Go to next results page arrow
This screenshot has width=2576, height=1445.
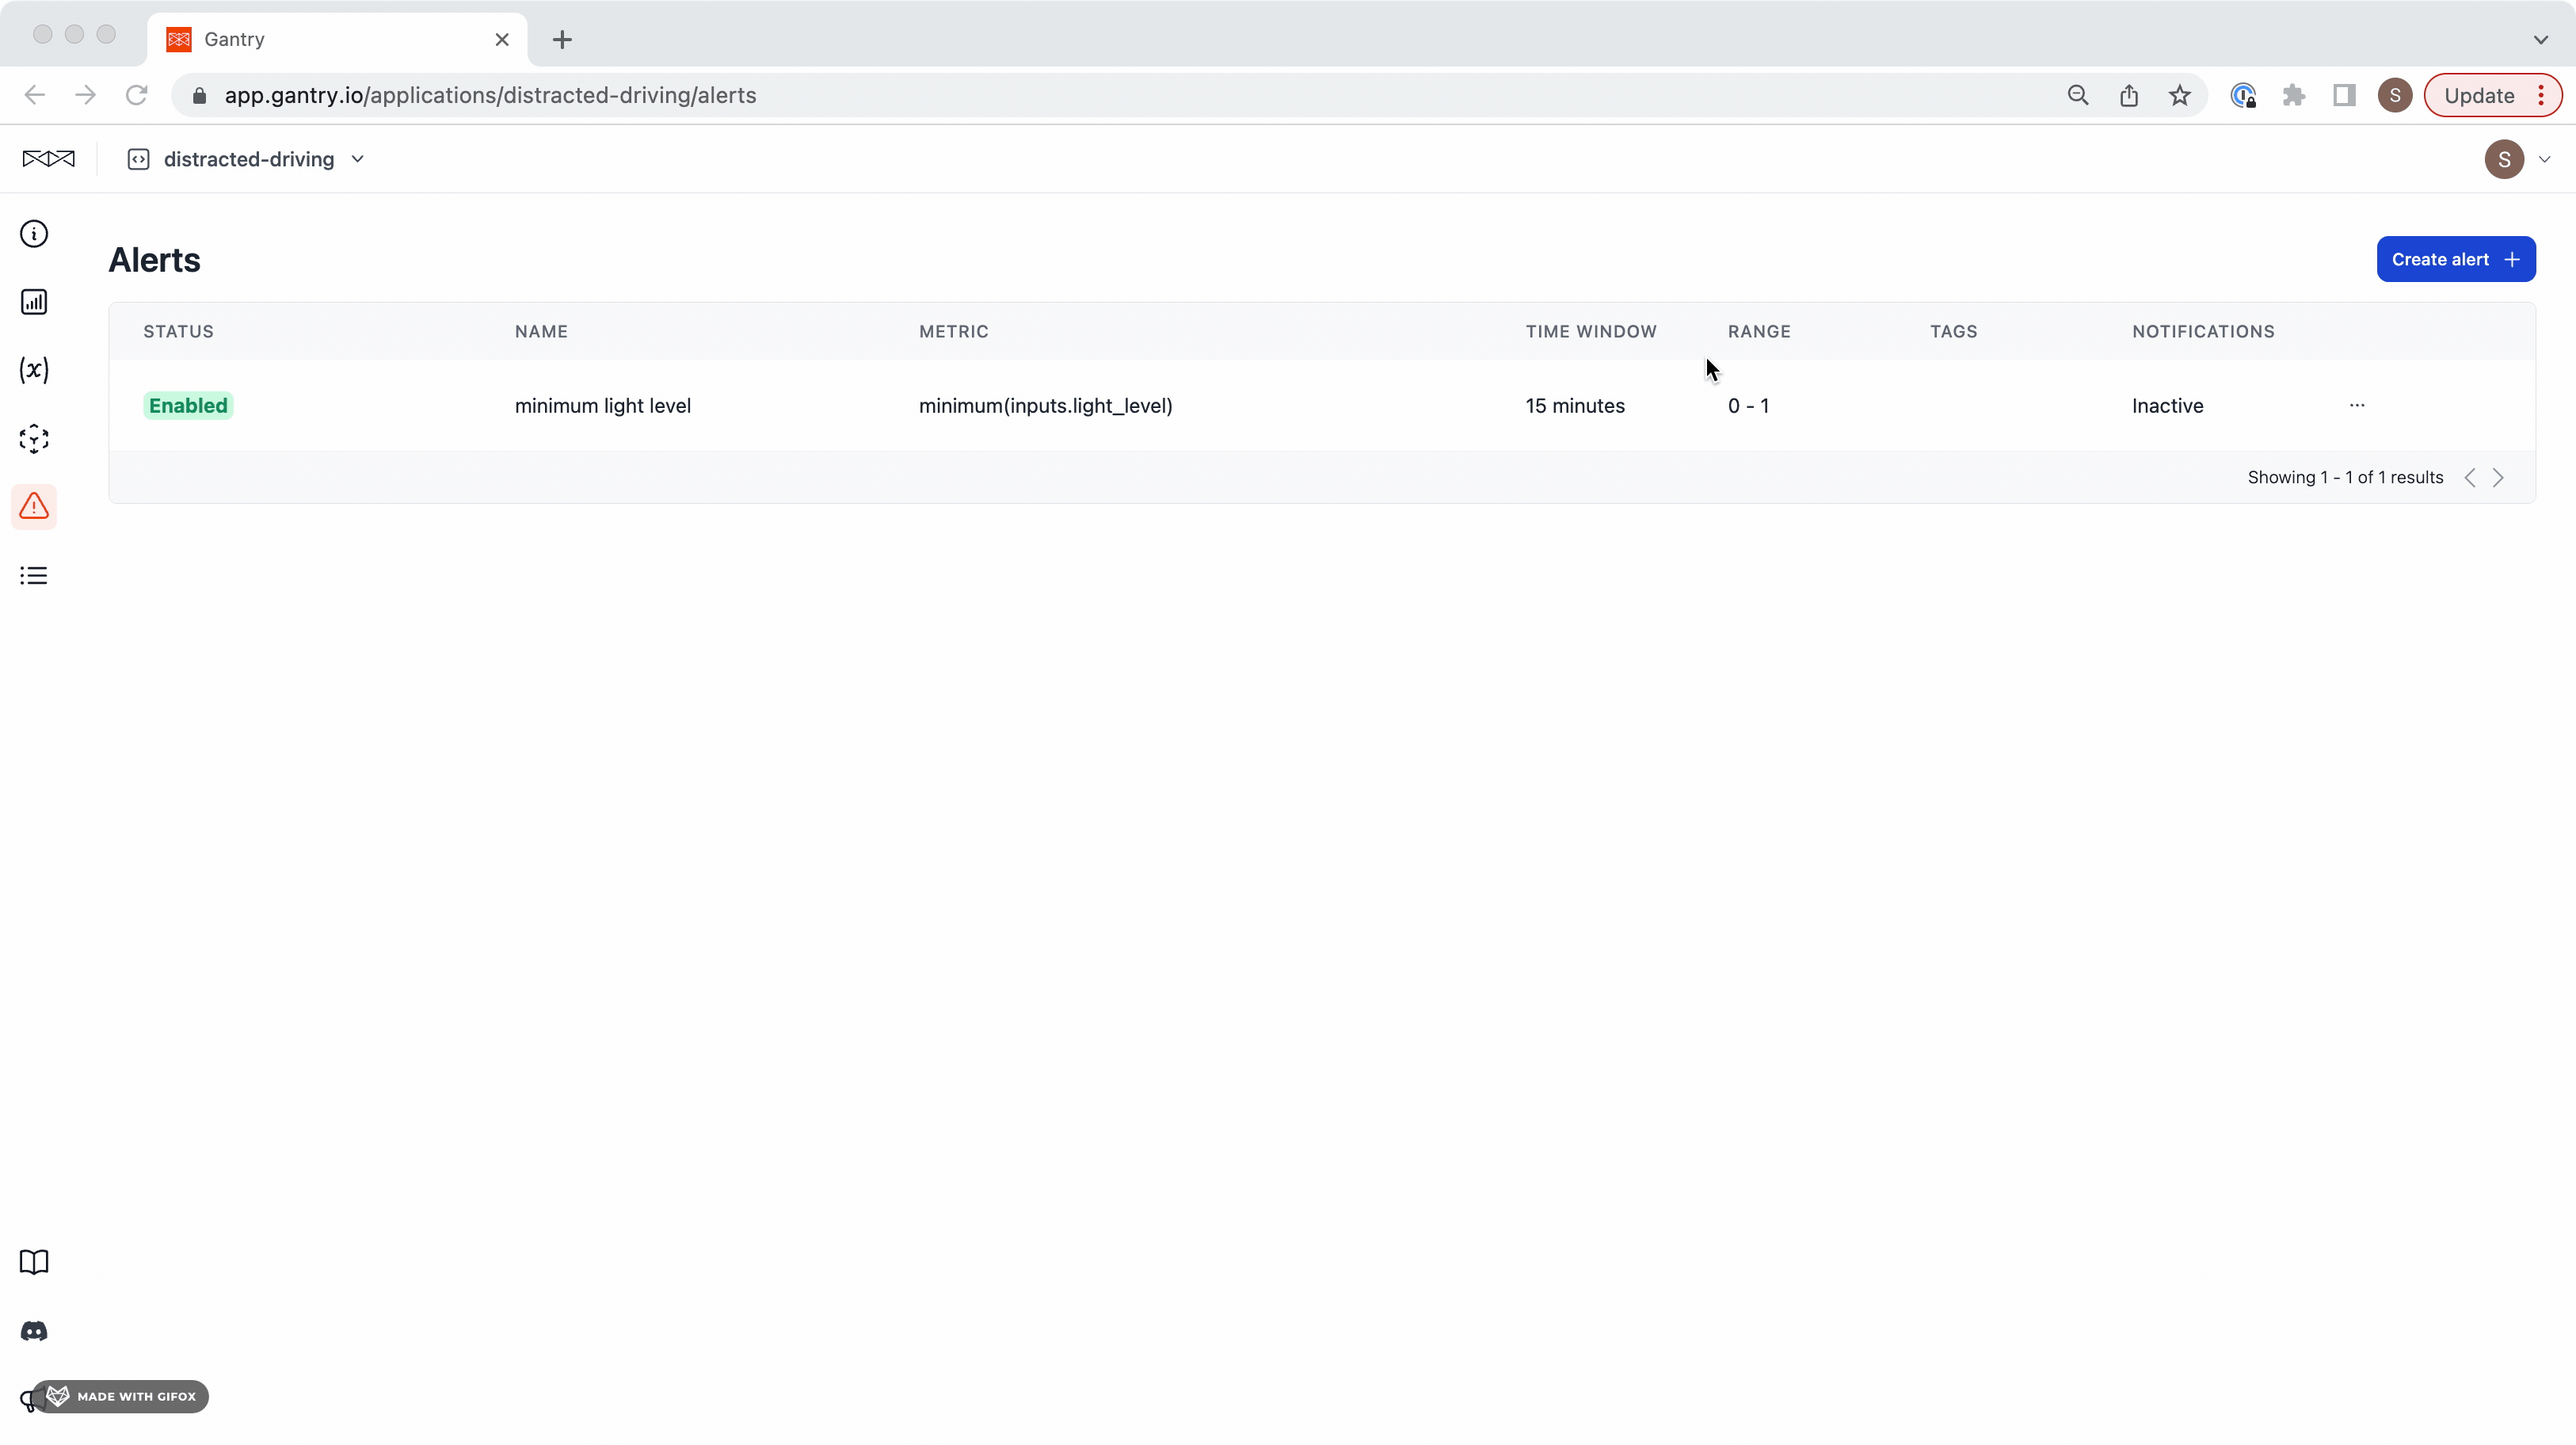click(2498, 478)
